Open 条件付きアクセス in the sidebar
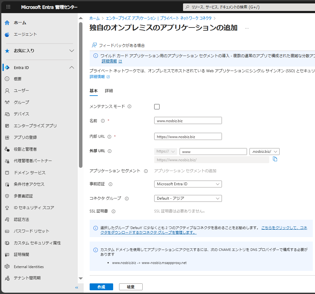This screenshot has height=294, width=315. [x=29, y=184]
